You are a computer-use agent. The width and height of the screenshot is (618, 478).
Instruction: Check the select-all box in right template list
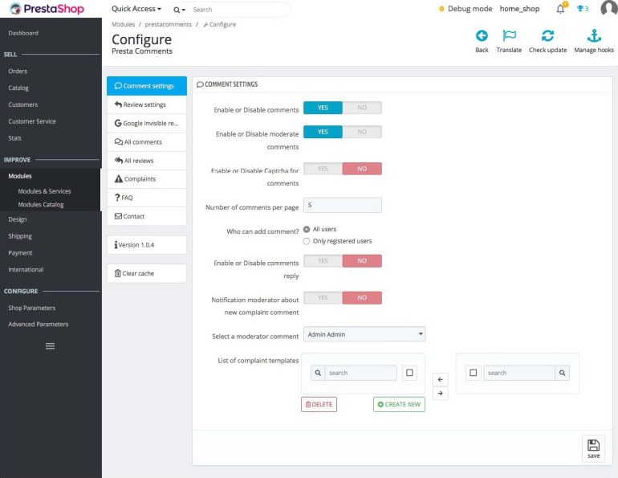474,373
